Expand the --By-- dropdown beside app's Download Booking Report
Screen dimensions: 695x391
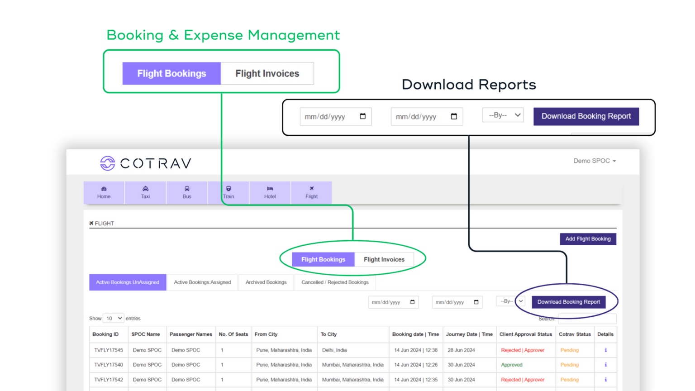[510, 301]
